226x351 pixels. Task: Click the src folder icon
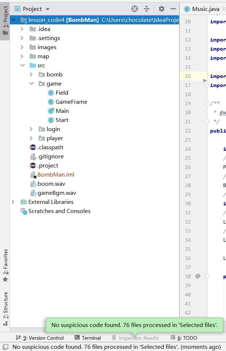point(33,66)
